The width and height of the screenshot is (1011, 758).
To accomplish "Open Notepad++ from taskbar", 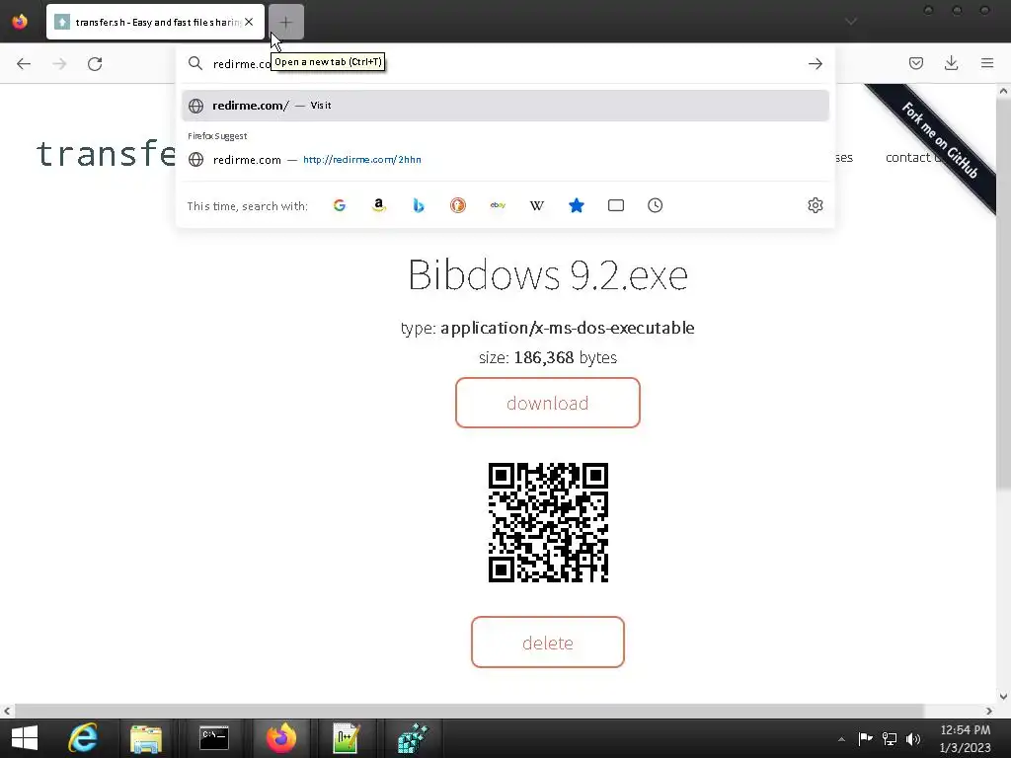I will pos(346,738).
